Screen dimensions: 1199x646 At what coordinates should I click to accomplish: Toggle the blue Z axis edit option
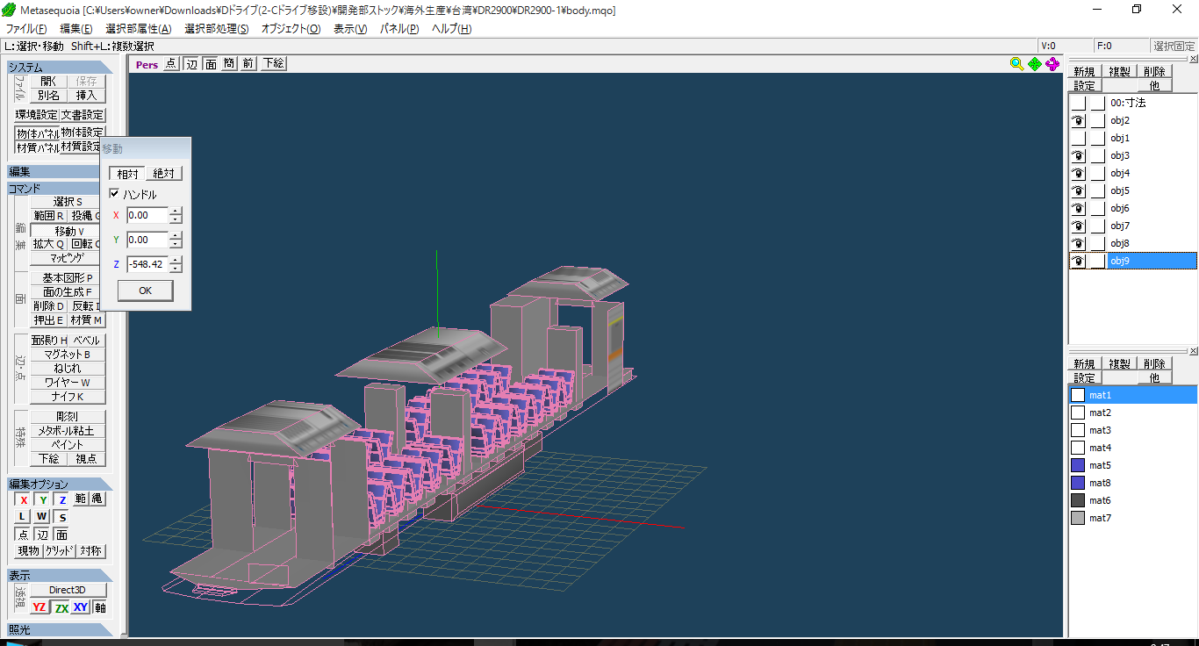[x=62, y=499]
